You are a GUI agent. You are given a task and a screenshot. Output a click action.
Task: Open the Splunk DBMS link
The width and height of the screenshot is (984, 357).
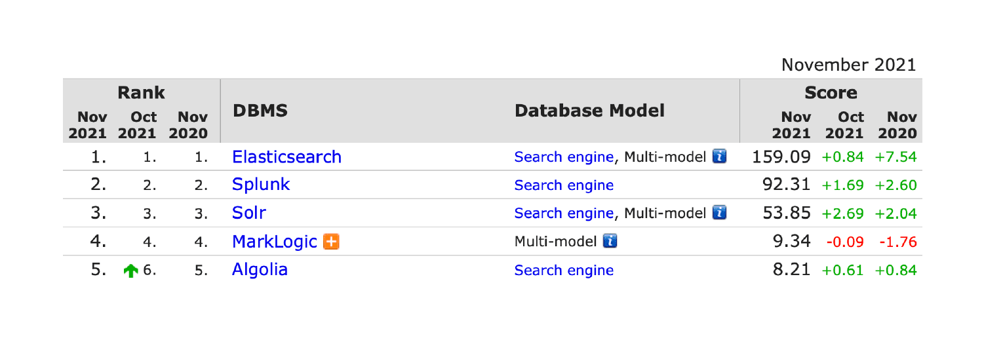(x=261, y=185)
